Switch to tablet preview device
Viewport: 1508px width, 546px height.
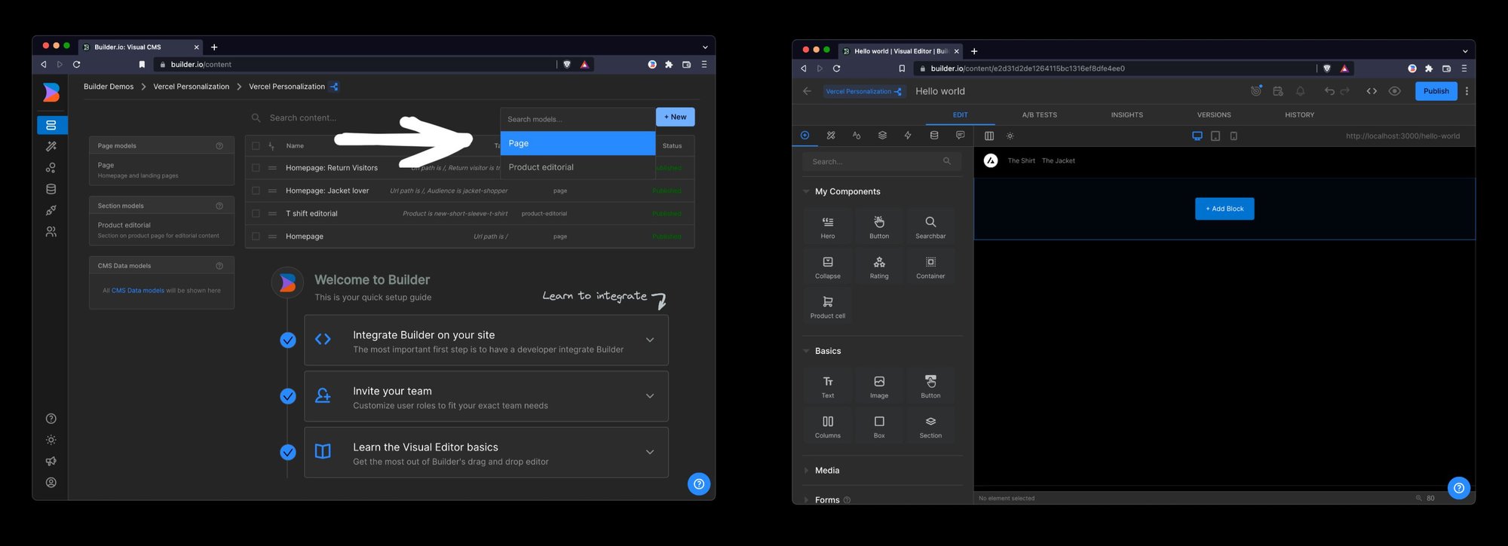1215,136
